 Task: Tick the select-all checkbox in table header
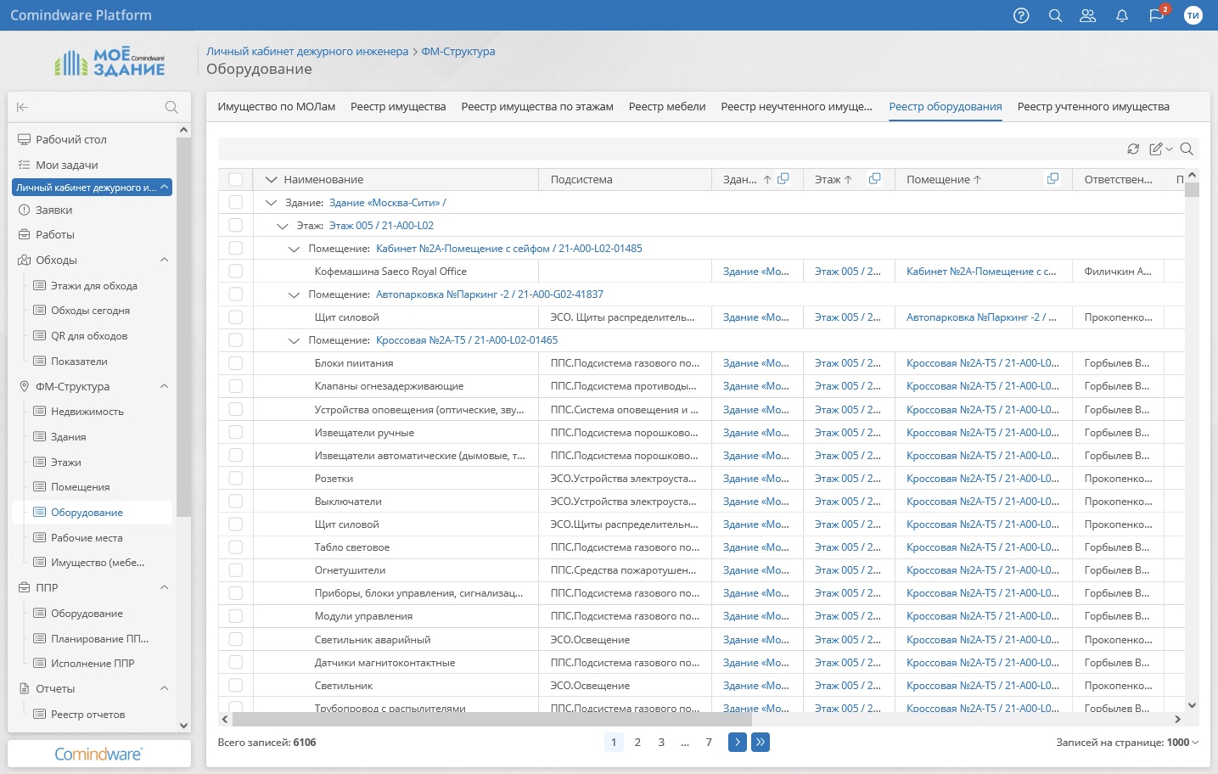coord(236,180)
